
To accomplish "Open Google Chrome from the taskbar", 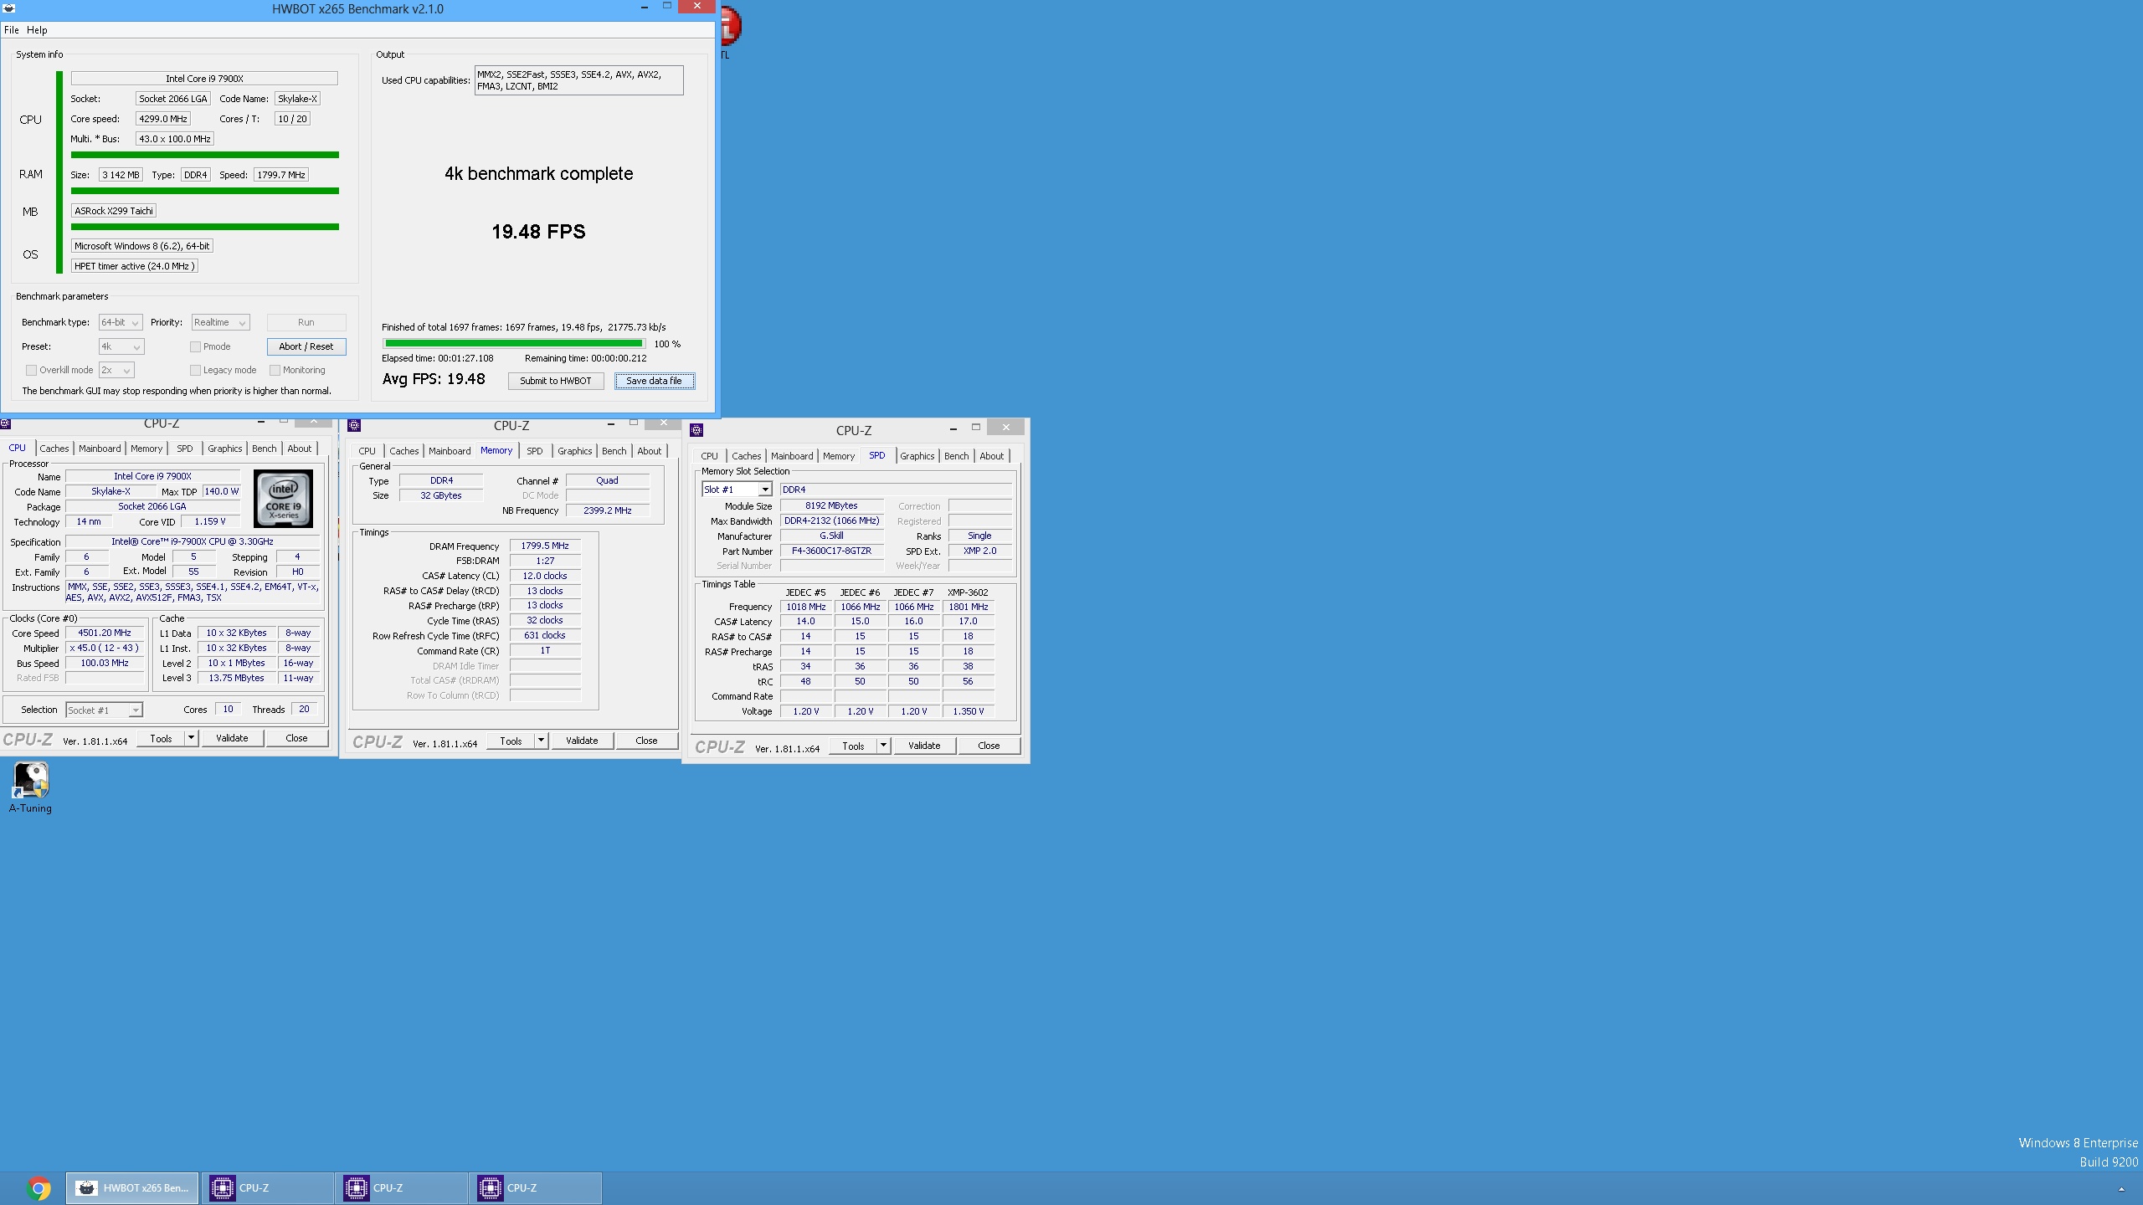I will click(39, 1187).
